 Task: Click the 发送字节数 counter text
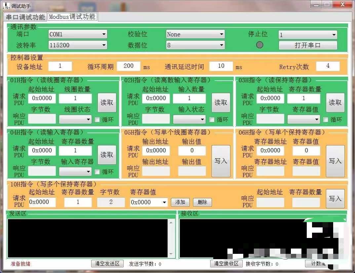point(145,264)
